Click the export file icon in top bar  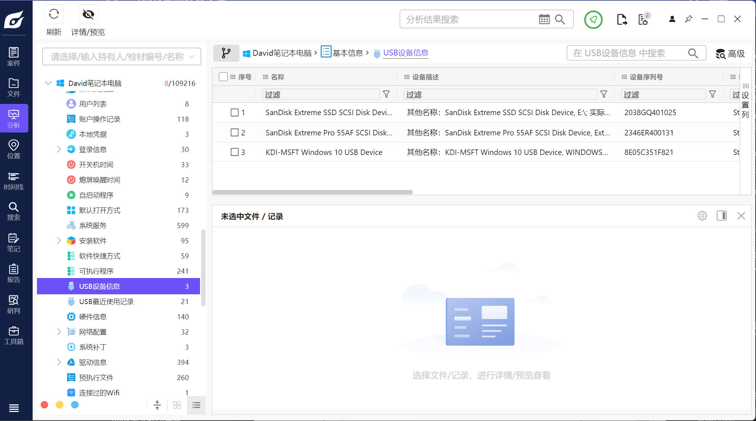(x=622, y=19)
